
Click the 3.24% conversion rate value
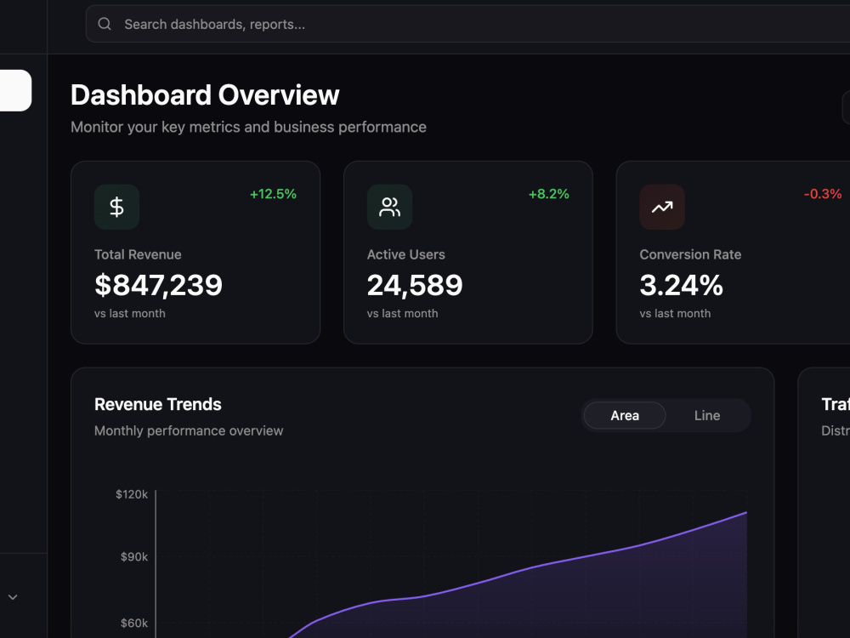[x=681, y=285]
